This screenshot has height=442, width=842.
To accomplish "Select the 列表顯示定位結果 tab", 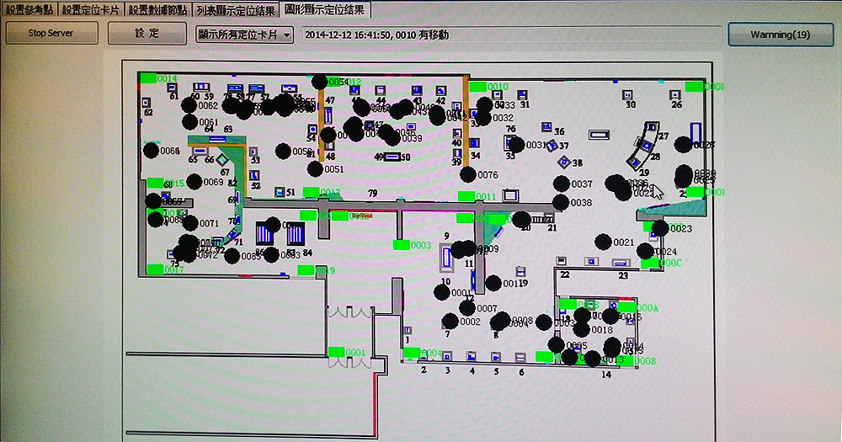I will [x=235, y=10].
